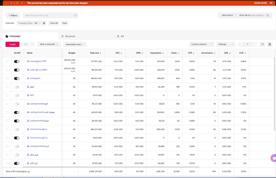Sort by Total cost column
This screenshot has height=178, width=276.
click(101, 53)
